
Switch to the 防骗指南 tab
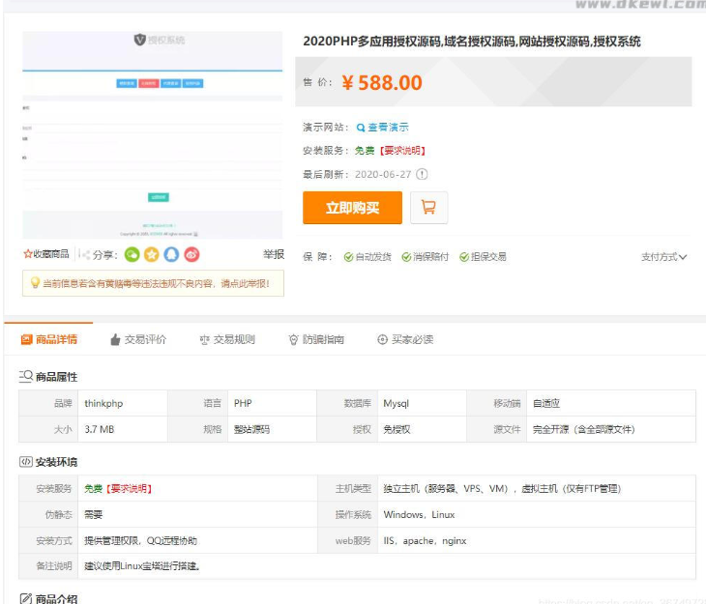pos(316,339)
